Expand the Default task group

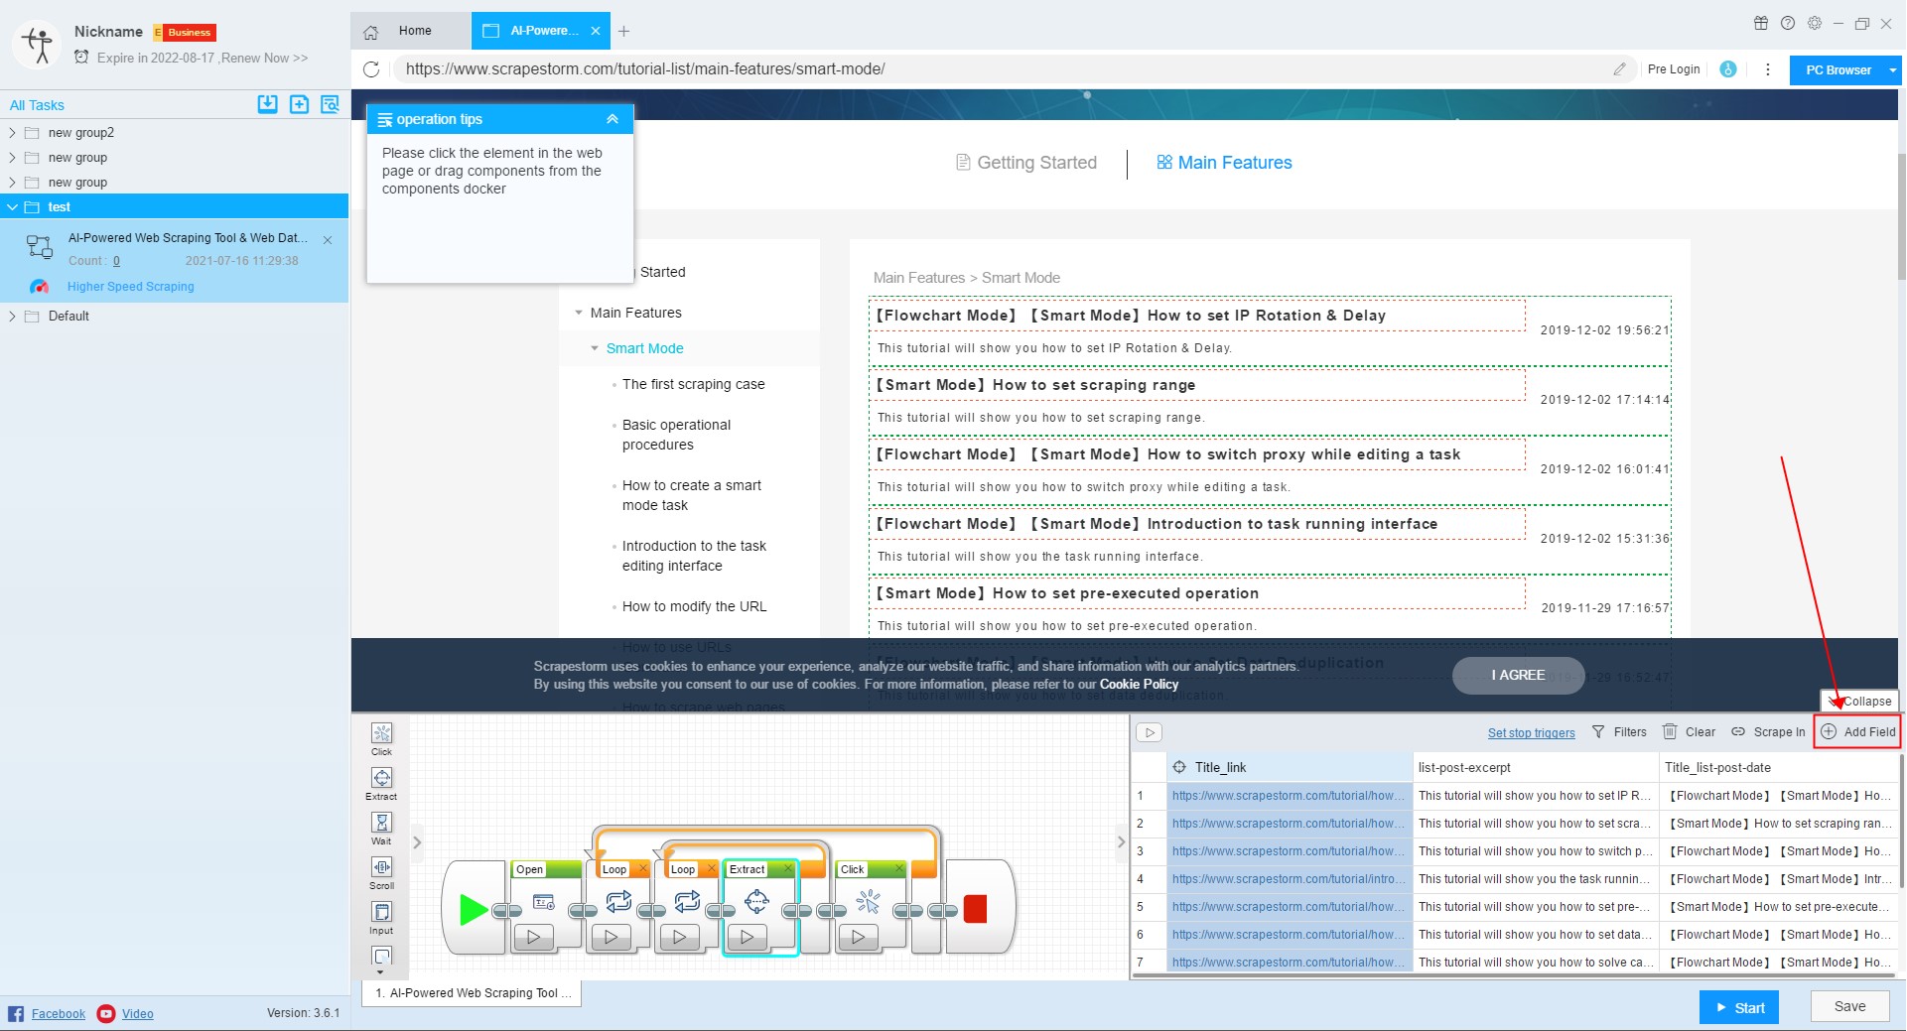(x=13, y=317)
